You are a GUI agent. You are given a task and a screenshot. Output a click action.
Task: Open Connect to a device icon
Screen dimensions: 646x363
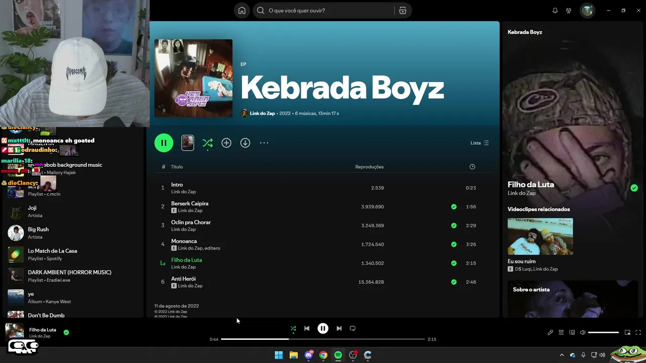click(x=572, y=333)
